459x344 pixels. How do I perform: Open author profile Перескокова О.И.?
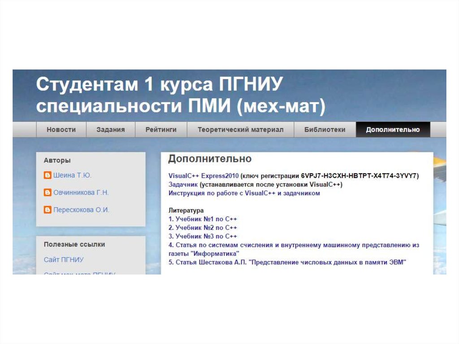[81, 210]
